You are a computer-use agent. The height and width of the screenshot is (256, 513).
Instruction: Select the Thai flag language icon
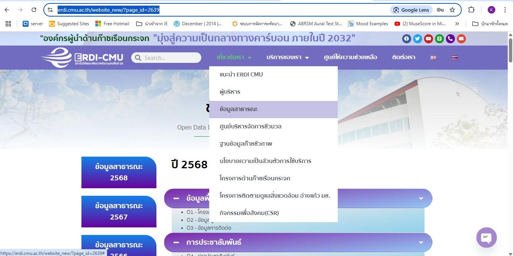(x=455, y=58)
